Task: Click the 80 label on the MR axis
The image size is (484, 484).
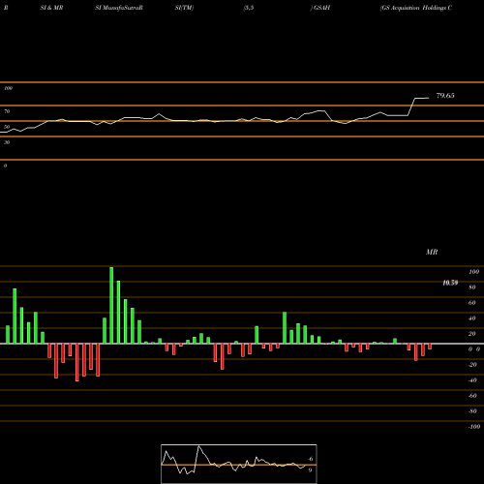Action: tap(472, 287)
